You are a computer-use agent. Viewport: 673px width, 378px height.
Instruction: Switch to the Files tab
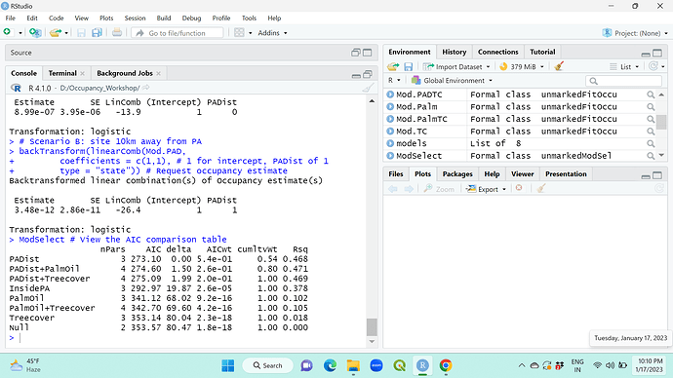click(x=396, y=174)
